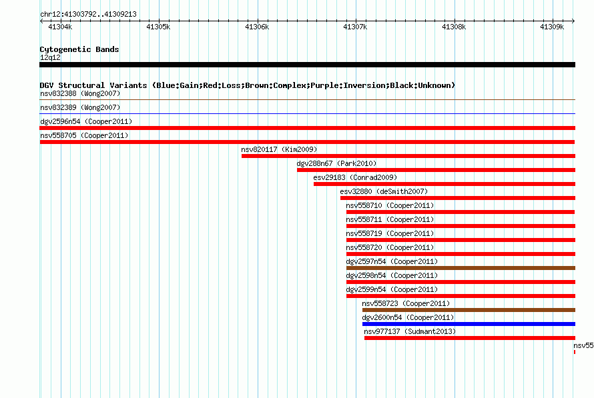Click nsv558719 (Cooper2011) label
This screenshot has height=398, width=594.
[390, 233]
